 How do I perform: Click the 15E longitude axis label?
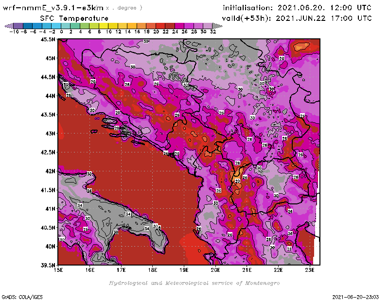(58, 270)
